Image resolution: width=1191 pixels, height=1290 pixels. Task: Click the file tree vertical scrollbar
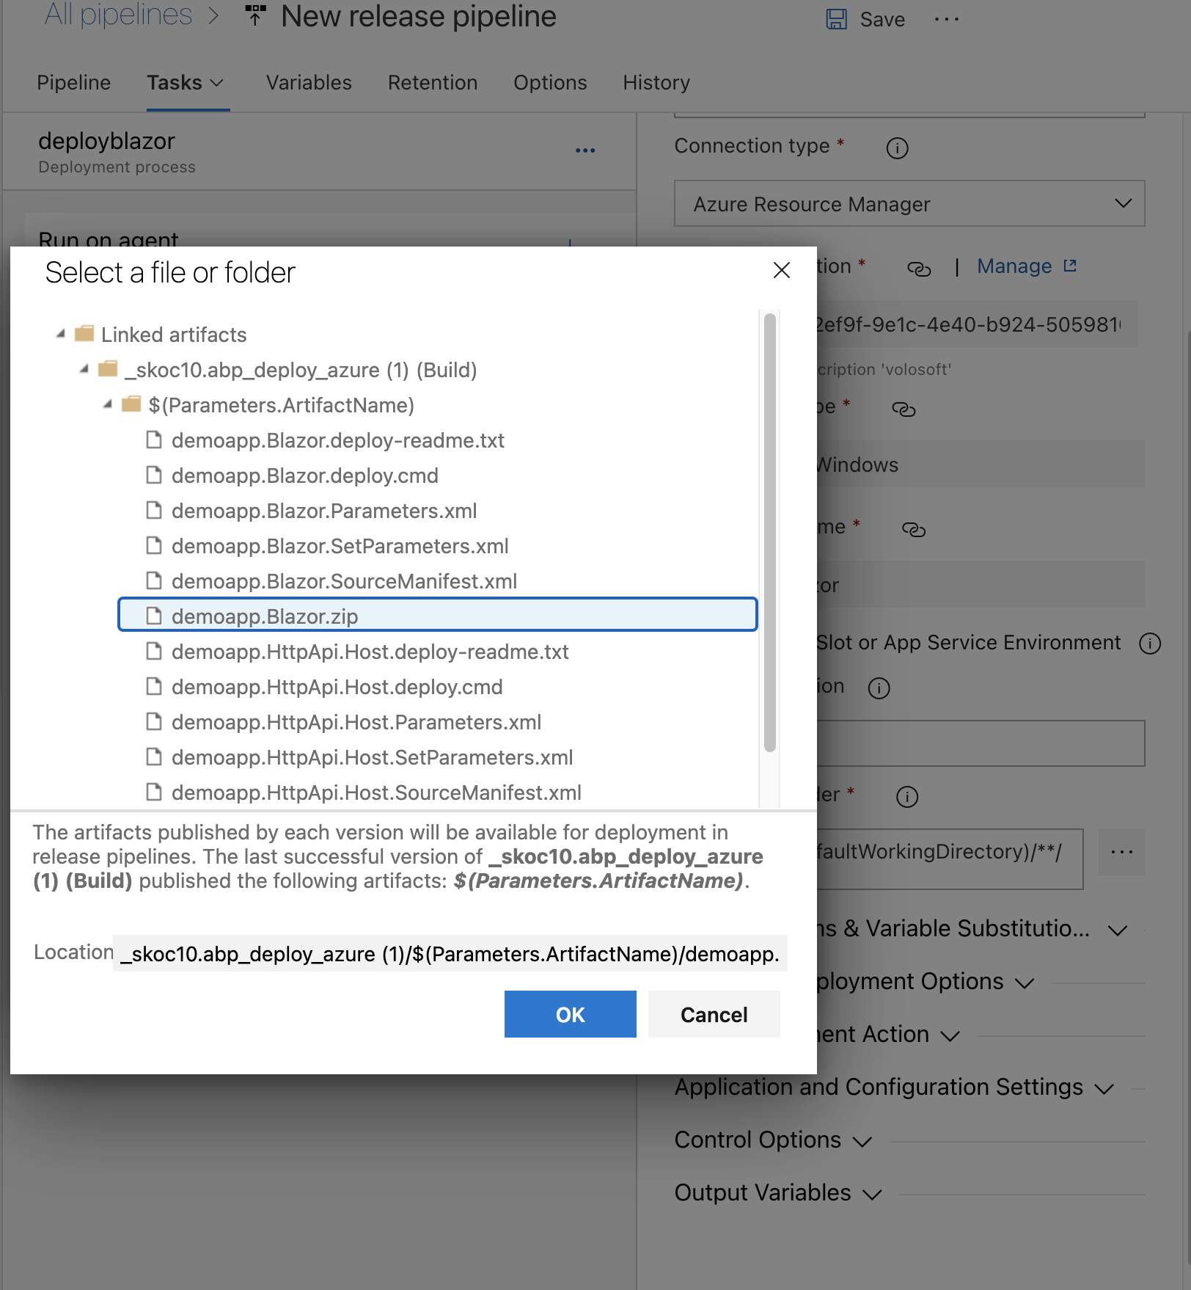point(769,533)
